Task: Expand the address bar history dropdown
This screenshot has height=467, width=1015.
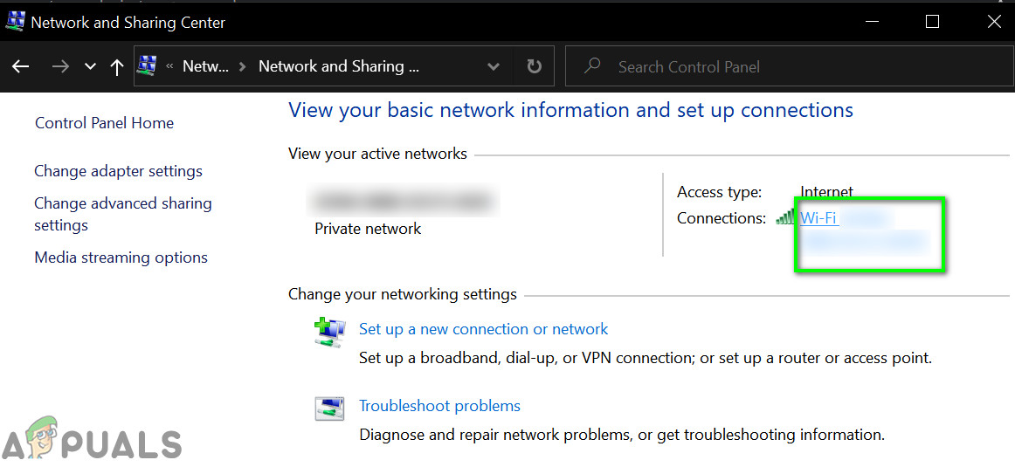Action: click(x=494, y=67)
